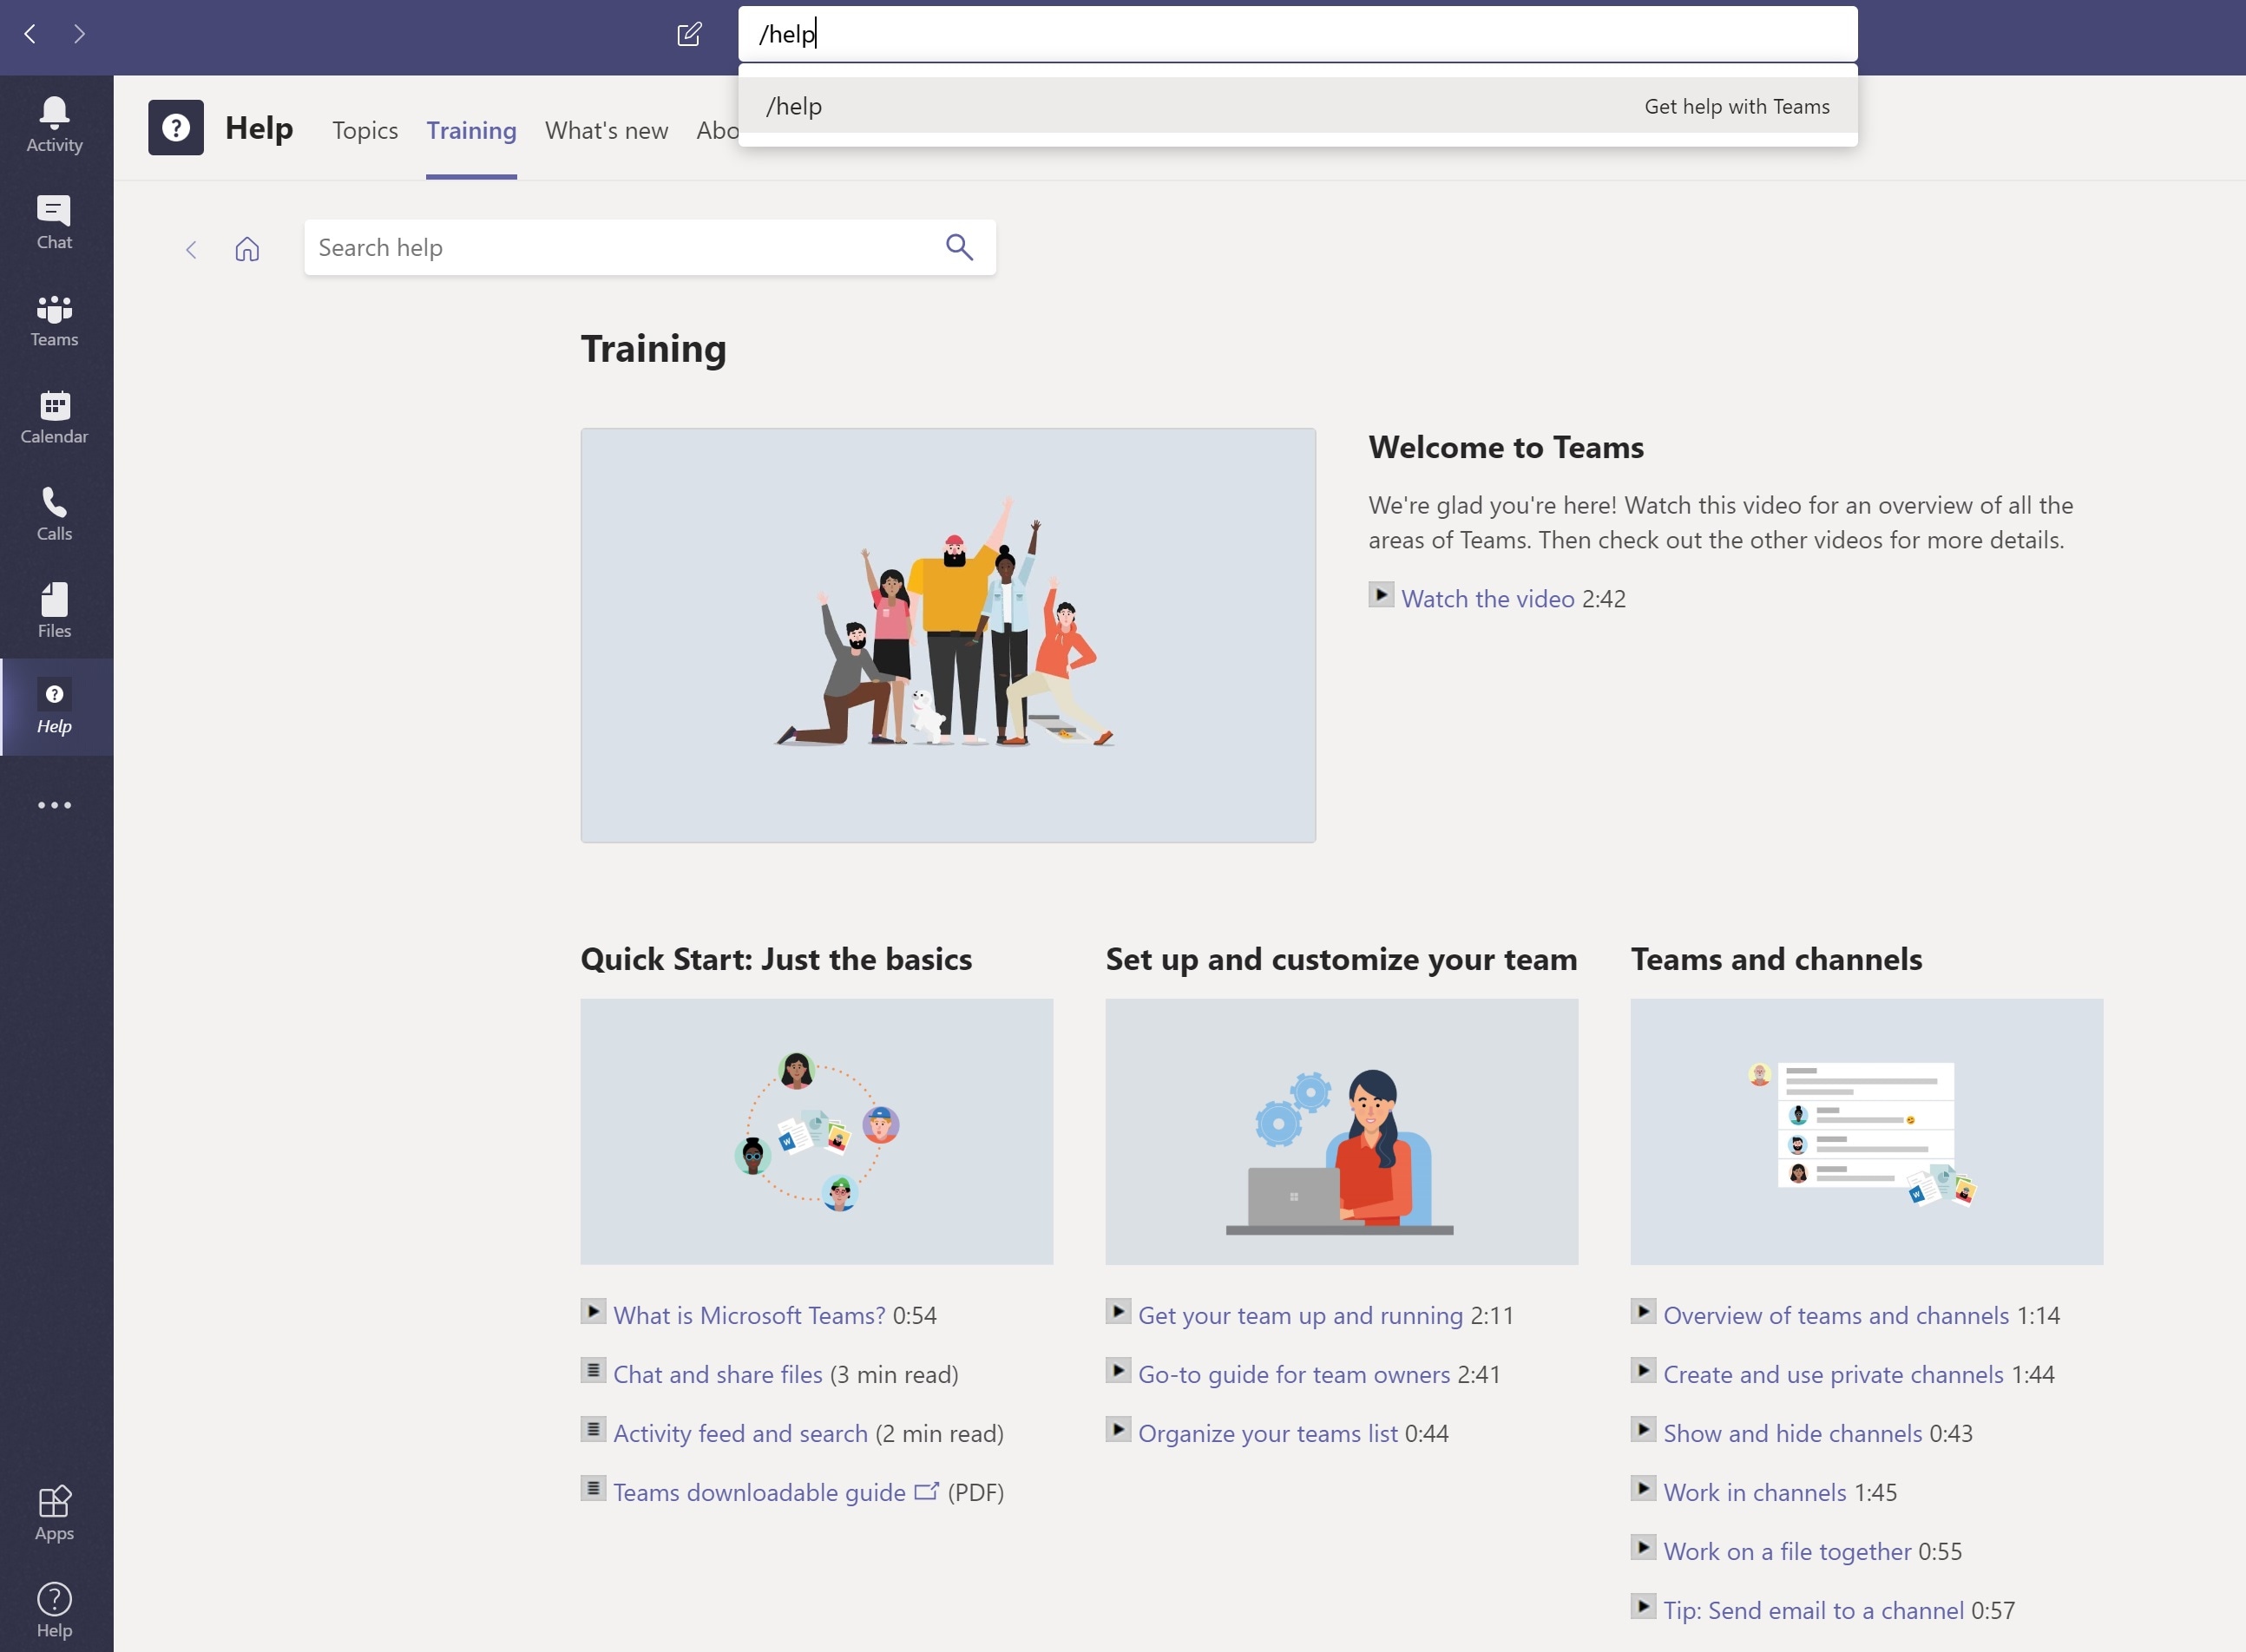Switch to the Topics tab

[x=365, y=130]
